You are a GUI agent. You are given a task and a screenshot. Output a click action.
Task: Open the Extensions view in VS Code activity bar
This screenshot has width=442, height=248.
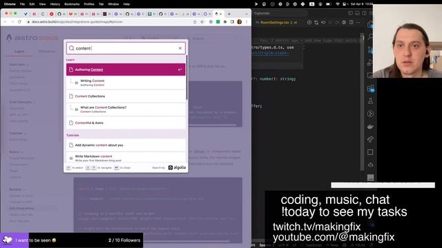[370, 88]
